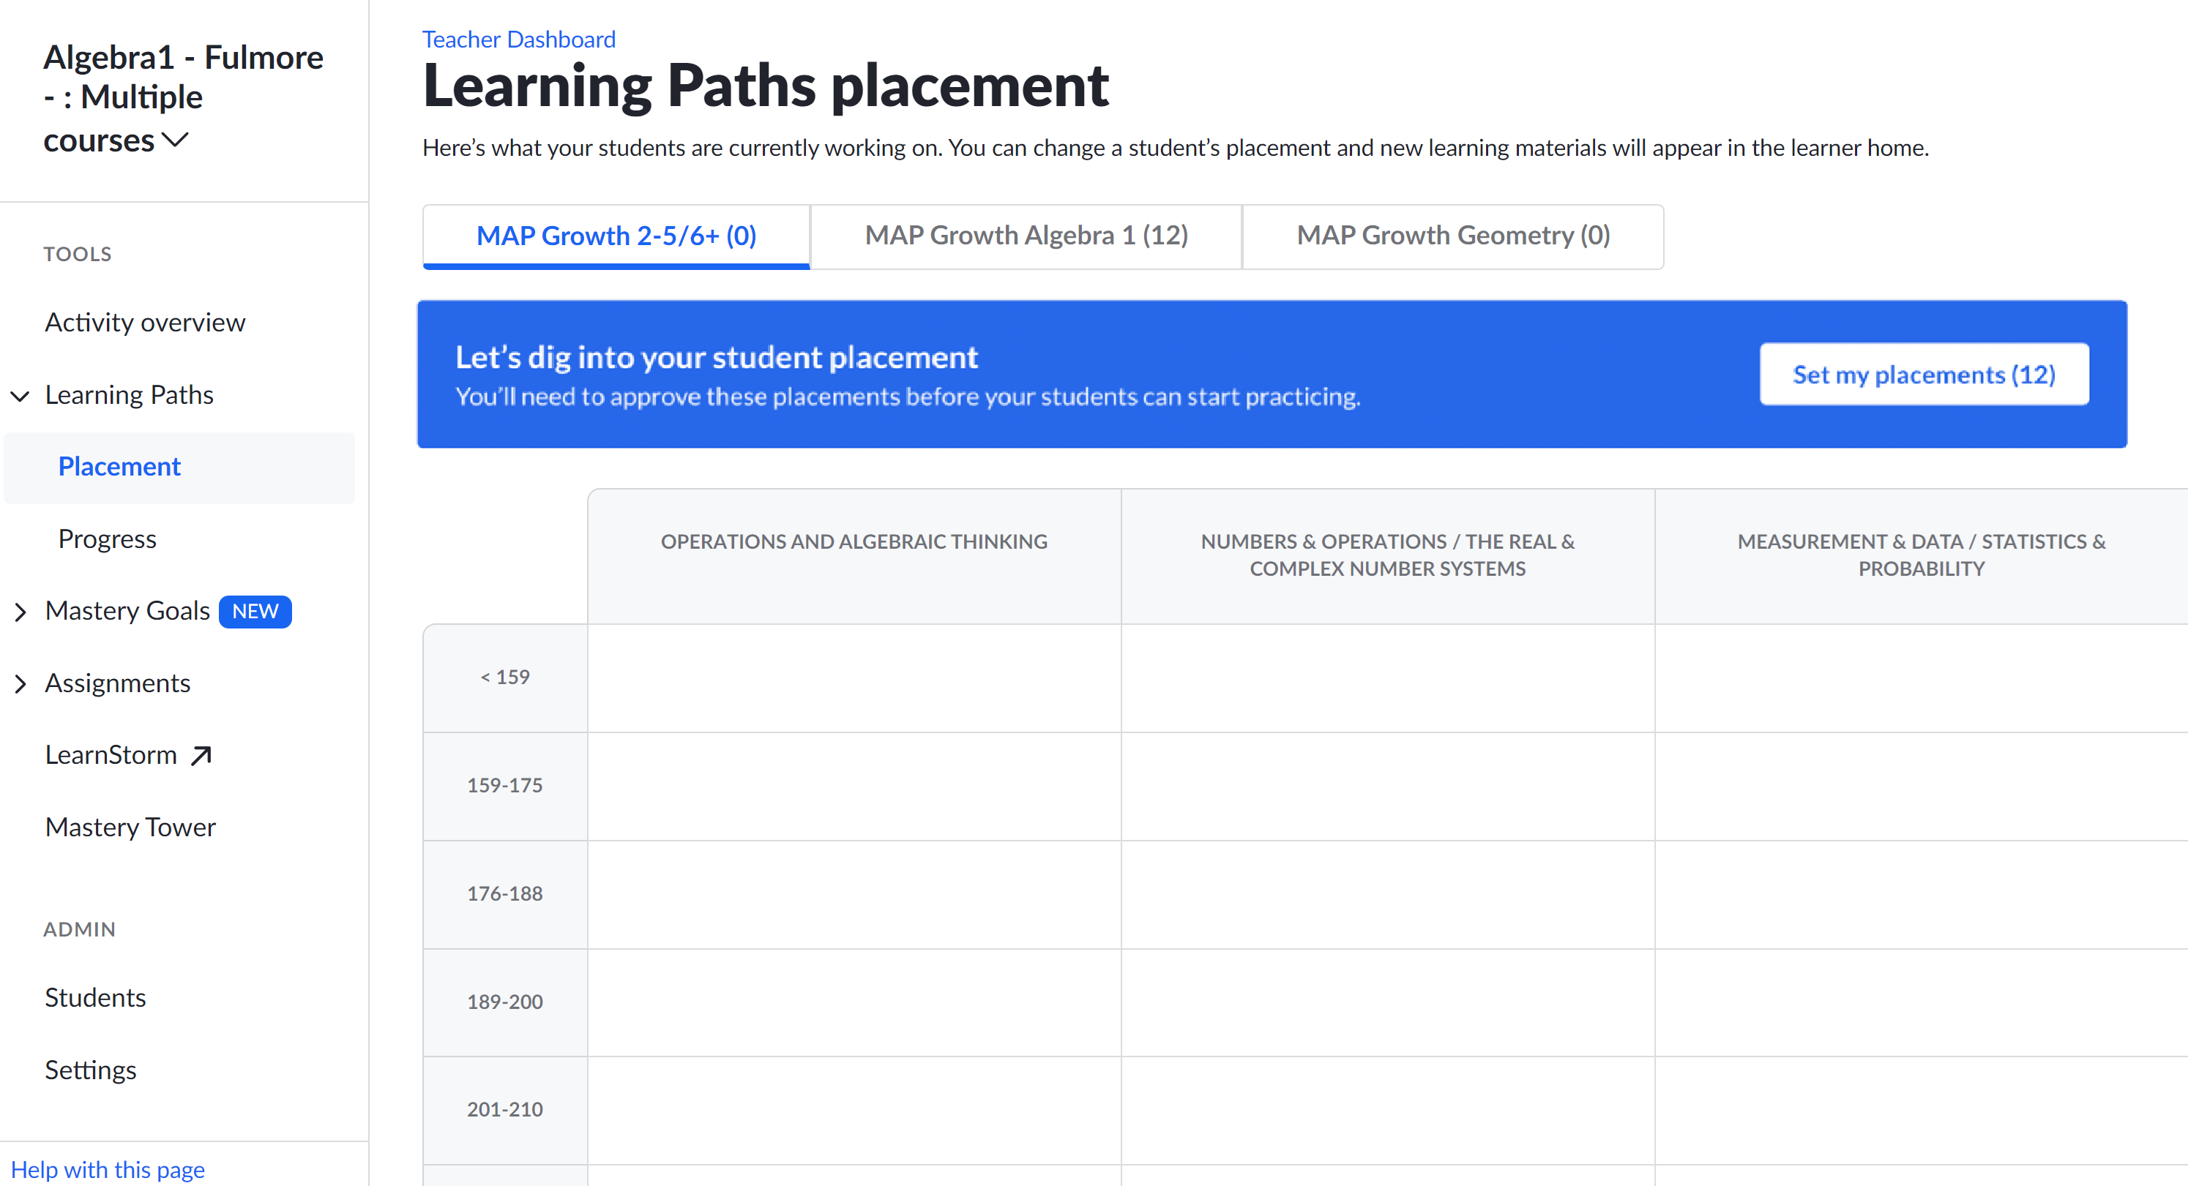Open Mastery Tower

click(x=130, y=827)
